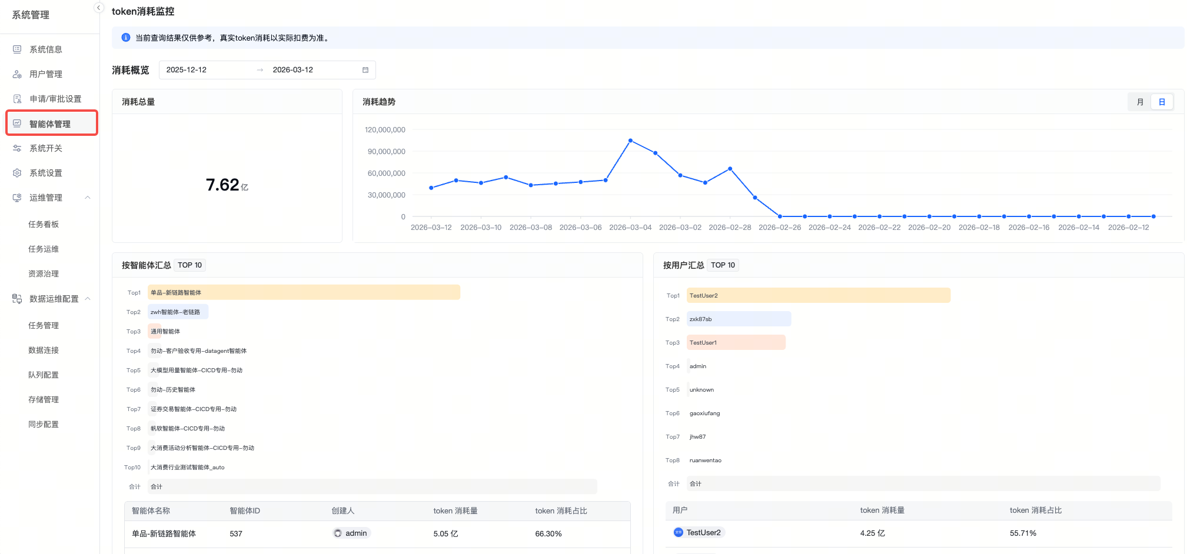1187x554 pixels.
Task: Open TOP 10 selector for user summary
Action: (723, 265)
